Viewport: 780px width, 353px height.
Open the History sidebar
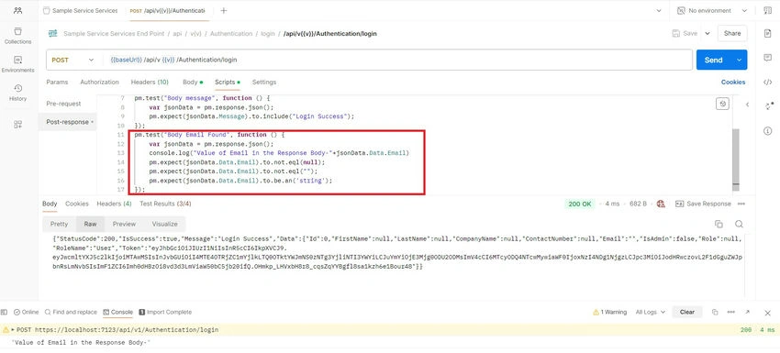tap(18, 93)
